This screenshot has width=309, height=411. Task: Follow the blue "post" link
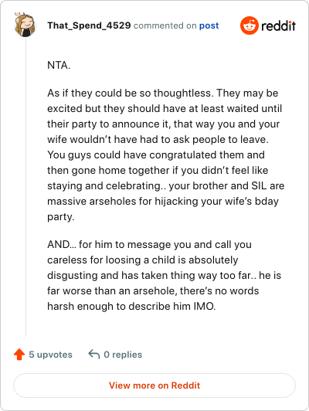pyautogui.click(x=209, y=25)
